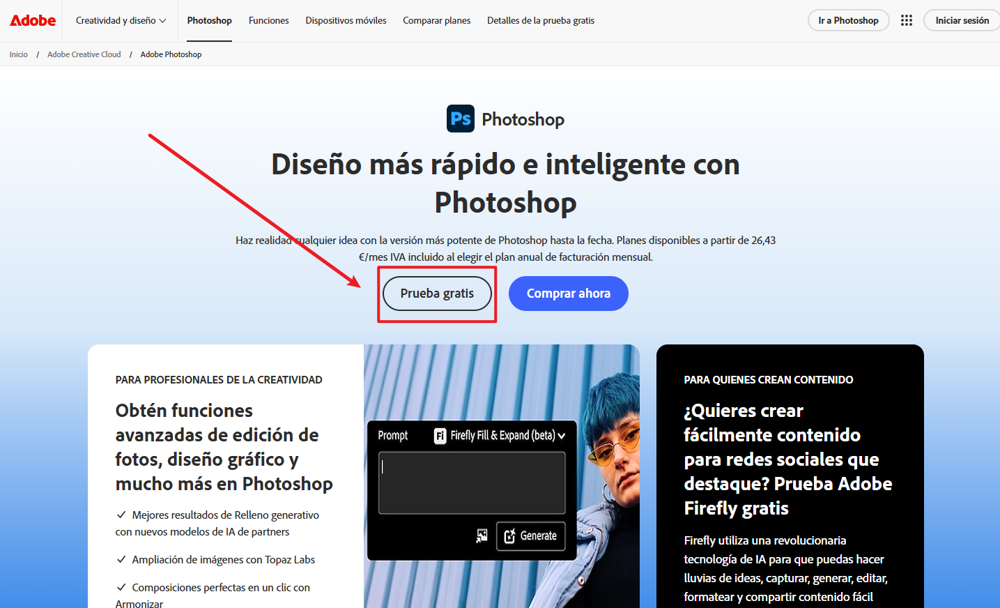1000x608 pixels.
Task: Click Ir a Photoshop in the header
Action: 848,20
